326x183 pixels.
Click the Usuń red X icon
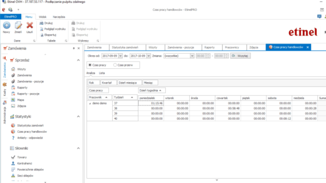pyautogui.click(x=30, y=26)
